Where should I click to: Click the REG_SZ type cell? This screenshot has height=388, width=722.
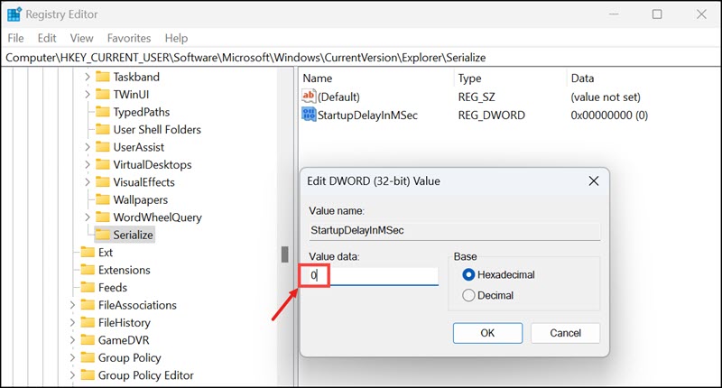(x=477, y=97)
